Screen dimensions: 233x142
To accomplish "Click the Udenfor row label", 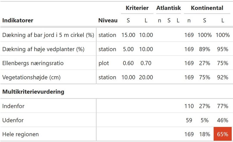I will (x=13, y=120).
